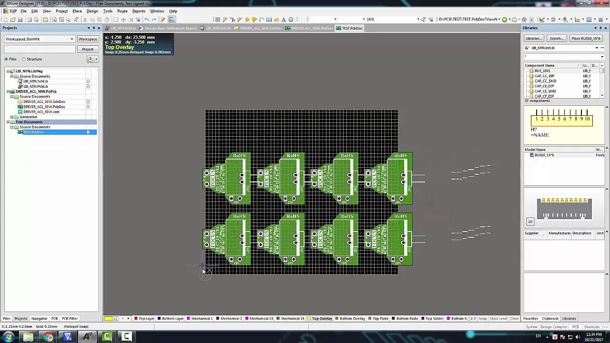Select TEST.PcbDoc in the Projects tree

pyautogui.click(x=33, y=132)
